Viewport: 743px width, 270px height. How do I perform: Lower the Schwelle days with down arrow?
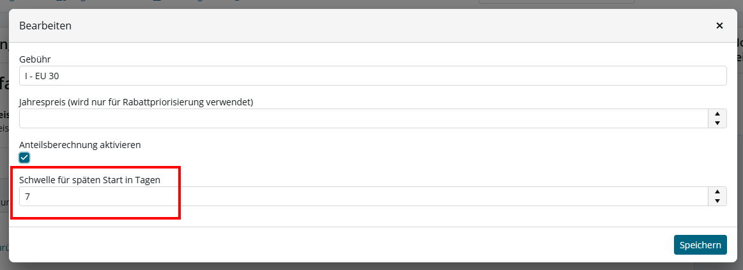717,201
